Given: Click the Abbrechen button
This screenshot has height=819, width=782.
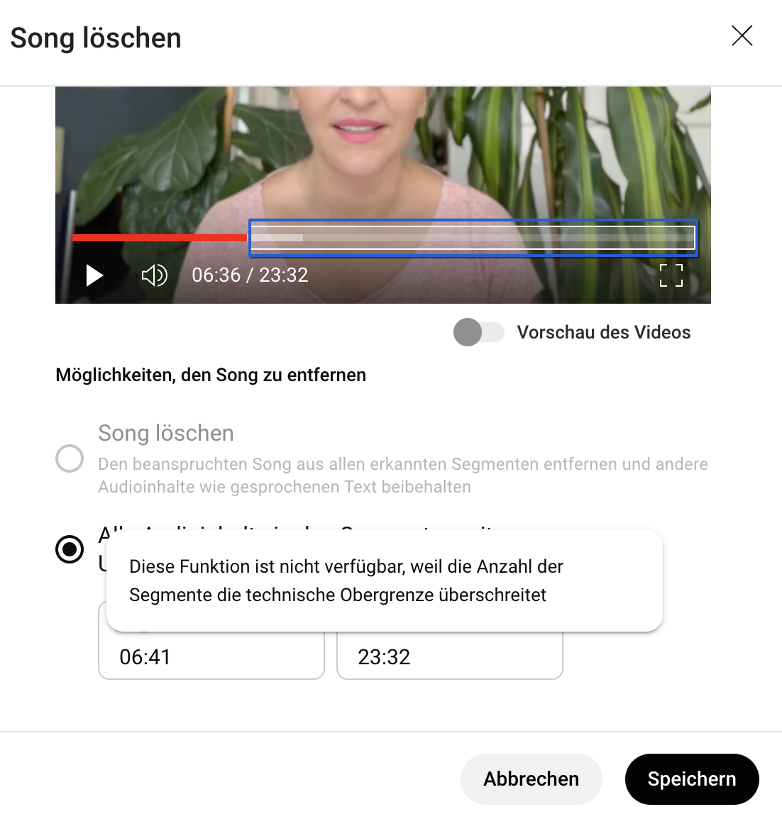Looking at the screenshot, I should pyautogui.click(x=532, y=779).
